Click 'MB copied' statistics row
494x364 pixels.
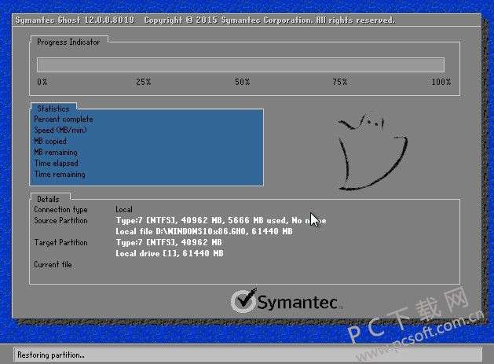coord(50,141)
